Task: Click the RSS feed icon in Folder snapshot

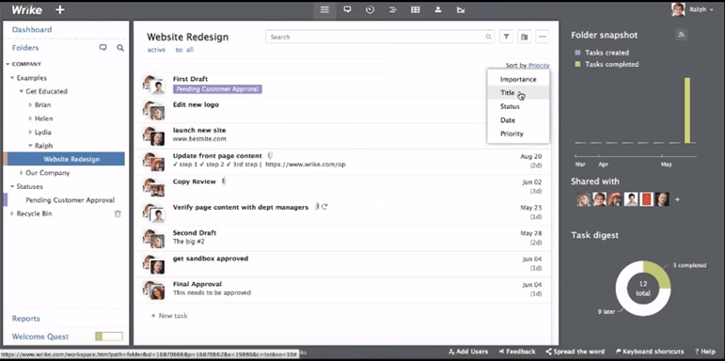Action: coord(681,35)
